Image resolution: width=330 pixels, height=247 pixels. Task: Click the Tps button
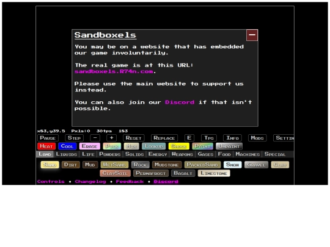(x=209, y=138)
